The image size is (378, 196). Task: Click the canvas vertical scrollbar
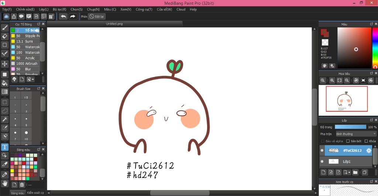[x=315, y=107]
